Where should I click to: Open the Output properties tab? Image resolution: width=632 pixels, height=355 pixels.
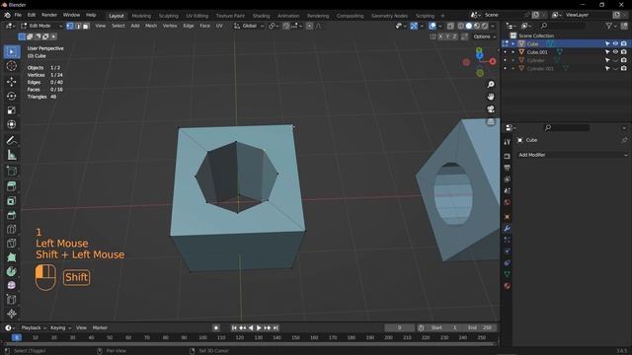[x=507, y=168]
